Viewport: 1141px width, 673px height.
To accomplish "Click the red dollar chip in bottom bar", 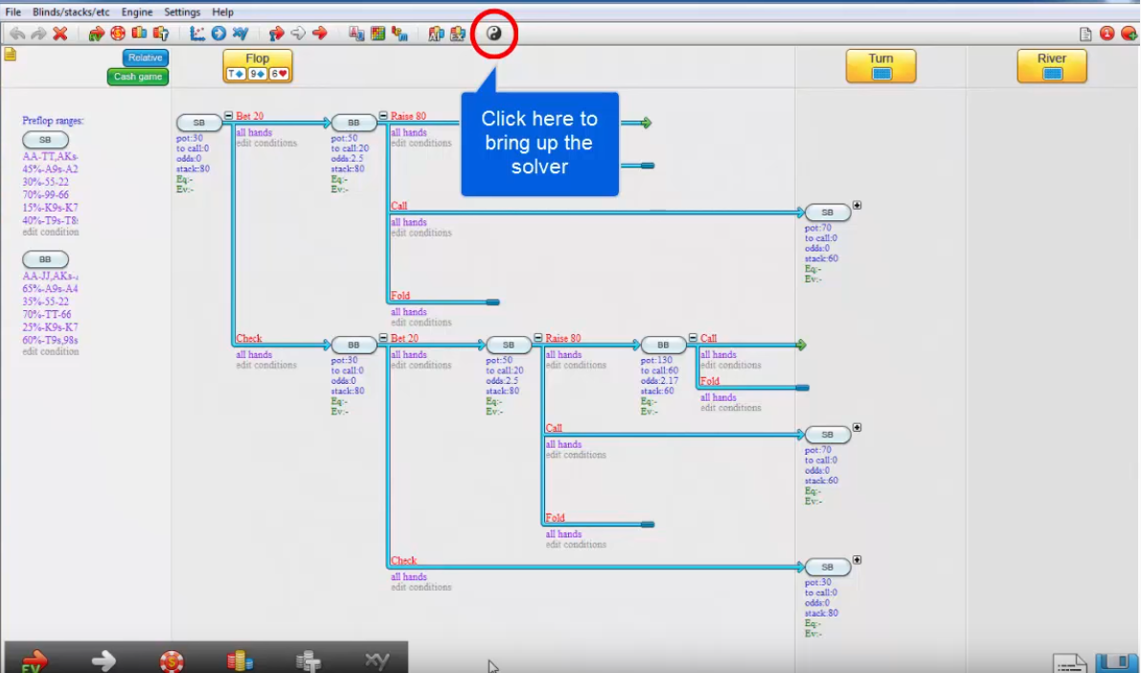I will pyautogui.click(x=171, y=661).
